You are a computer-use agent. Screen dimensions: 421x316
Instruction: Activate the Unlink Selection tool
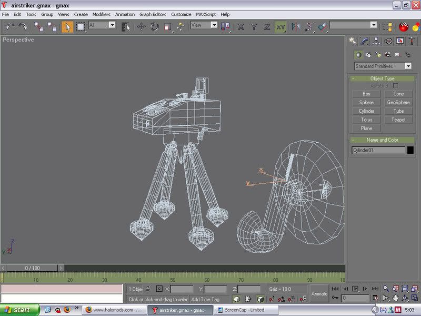pos(52,27)
